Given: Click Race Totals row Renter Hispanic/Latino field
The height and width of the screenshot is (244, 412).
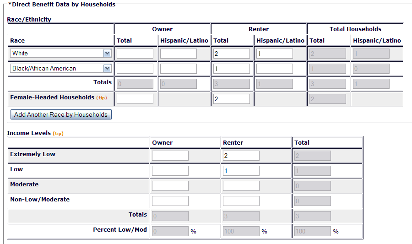Looking at the screenshot, I should click(x=275, y=84).
